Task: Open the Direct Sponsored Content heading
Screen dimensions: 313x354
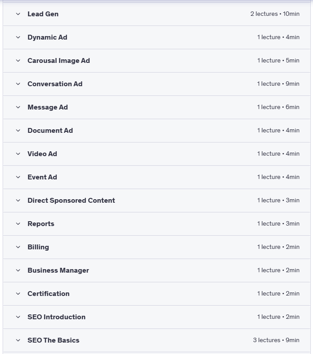Action: [71, 201]
